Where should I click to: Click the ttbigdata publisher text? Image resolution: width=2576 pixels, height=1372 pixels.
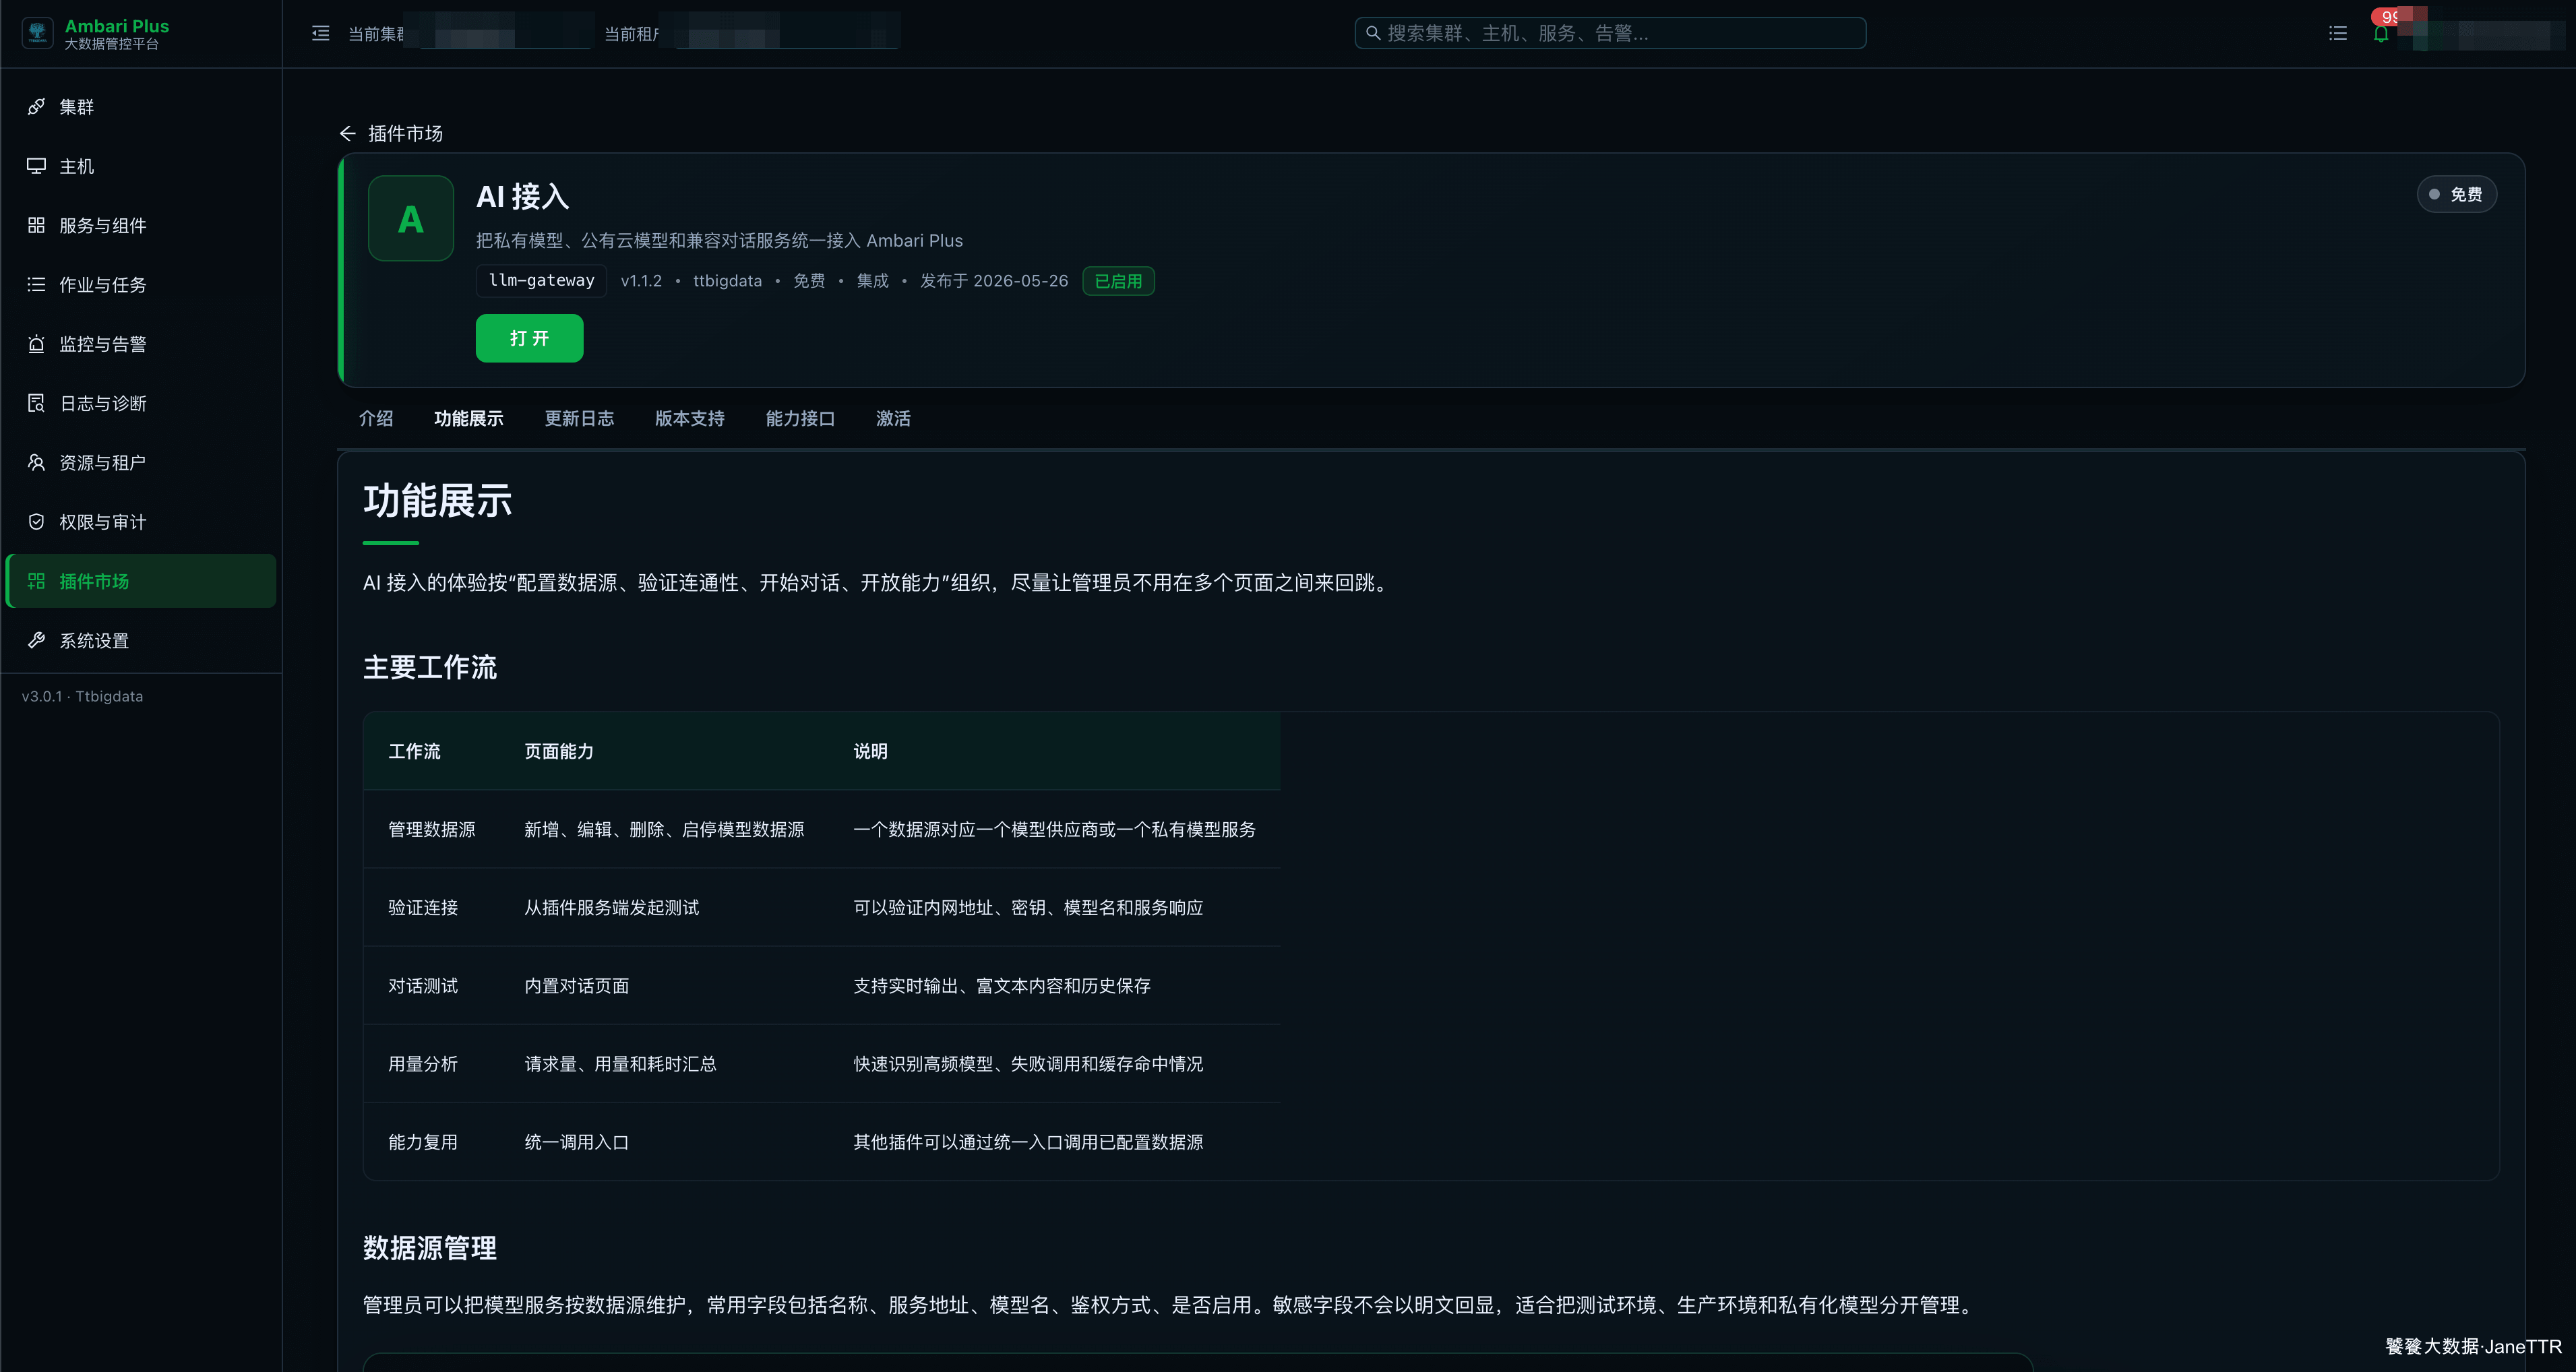point(727,281)
